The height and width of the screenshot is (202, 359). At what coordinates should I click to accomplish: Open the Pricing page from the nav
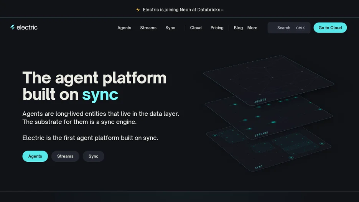click(217, 28)
